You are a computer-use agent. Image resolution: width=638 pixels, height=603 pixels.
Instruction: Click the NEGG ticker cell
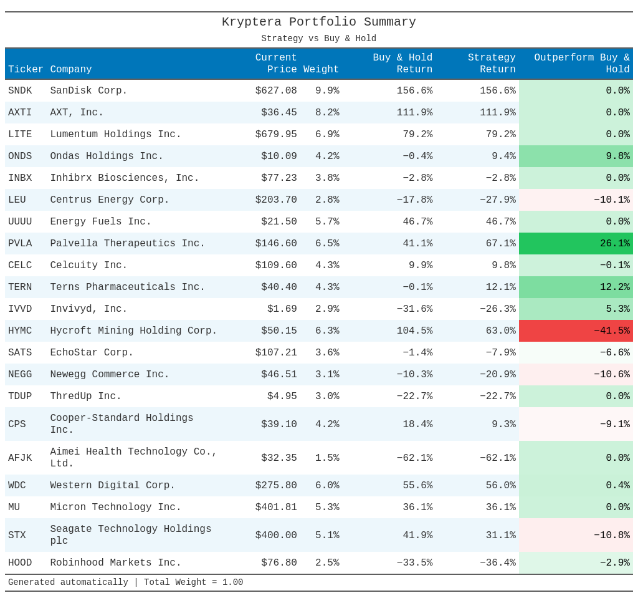[x=20, y=374]
